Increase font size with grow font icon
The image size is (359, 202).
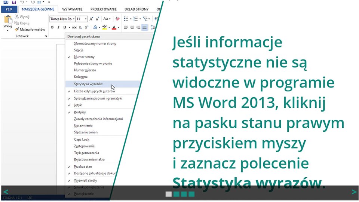point(91,19)
